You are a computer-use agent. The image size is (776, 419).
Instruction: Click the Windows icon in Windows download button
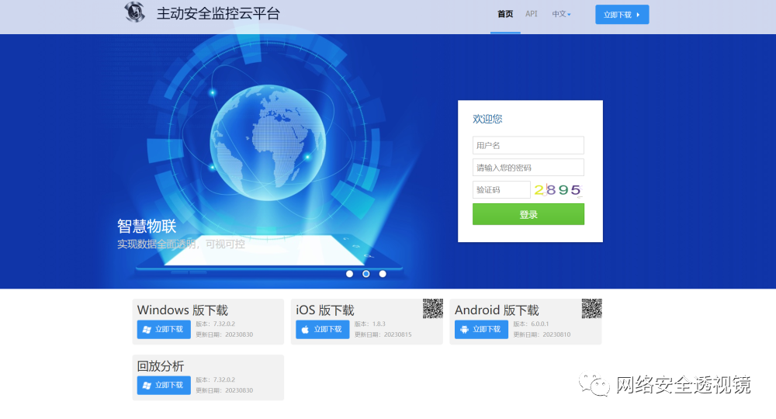point(146,329)
